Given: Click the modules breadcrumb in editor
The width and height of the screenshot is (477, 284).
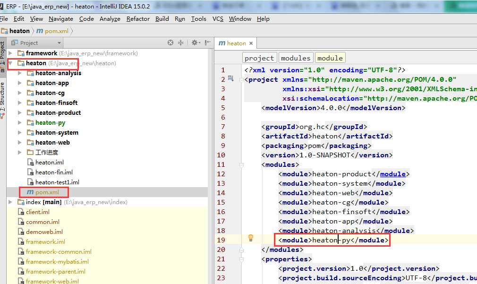Looking at the screenshot, I should click(296, 58).
